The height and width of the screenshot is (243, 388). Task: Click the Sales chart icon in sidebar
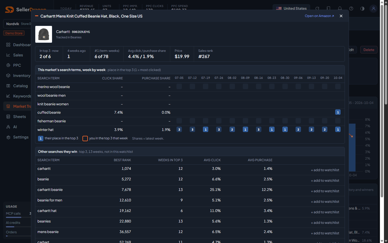point(8,55)
